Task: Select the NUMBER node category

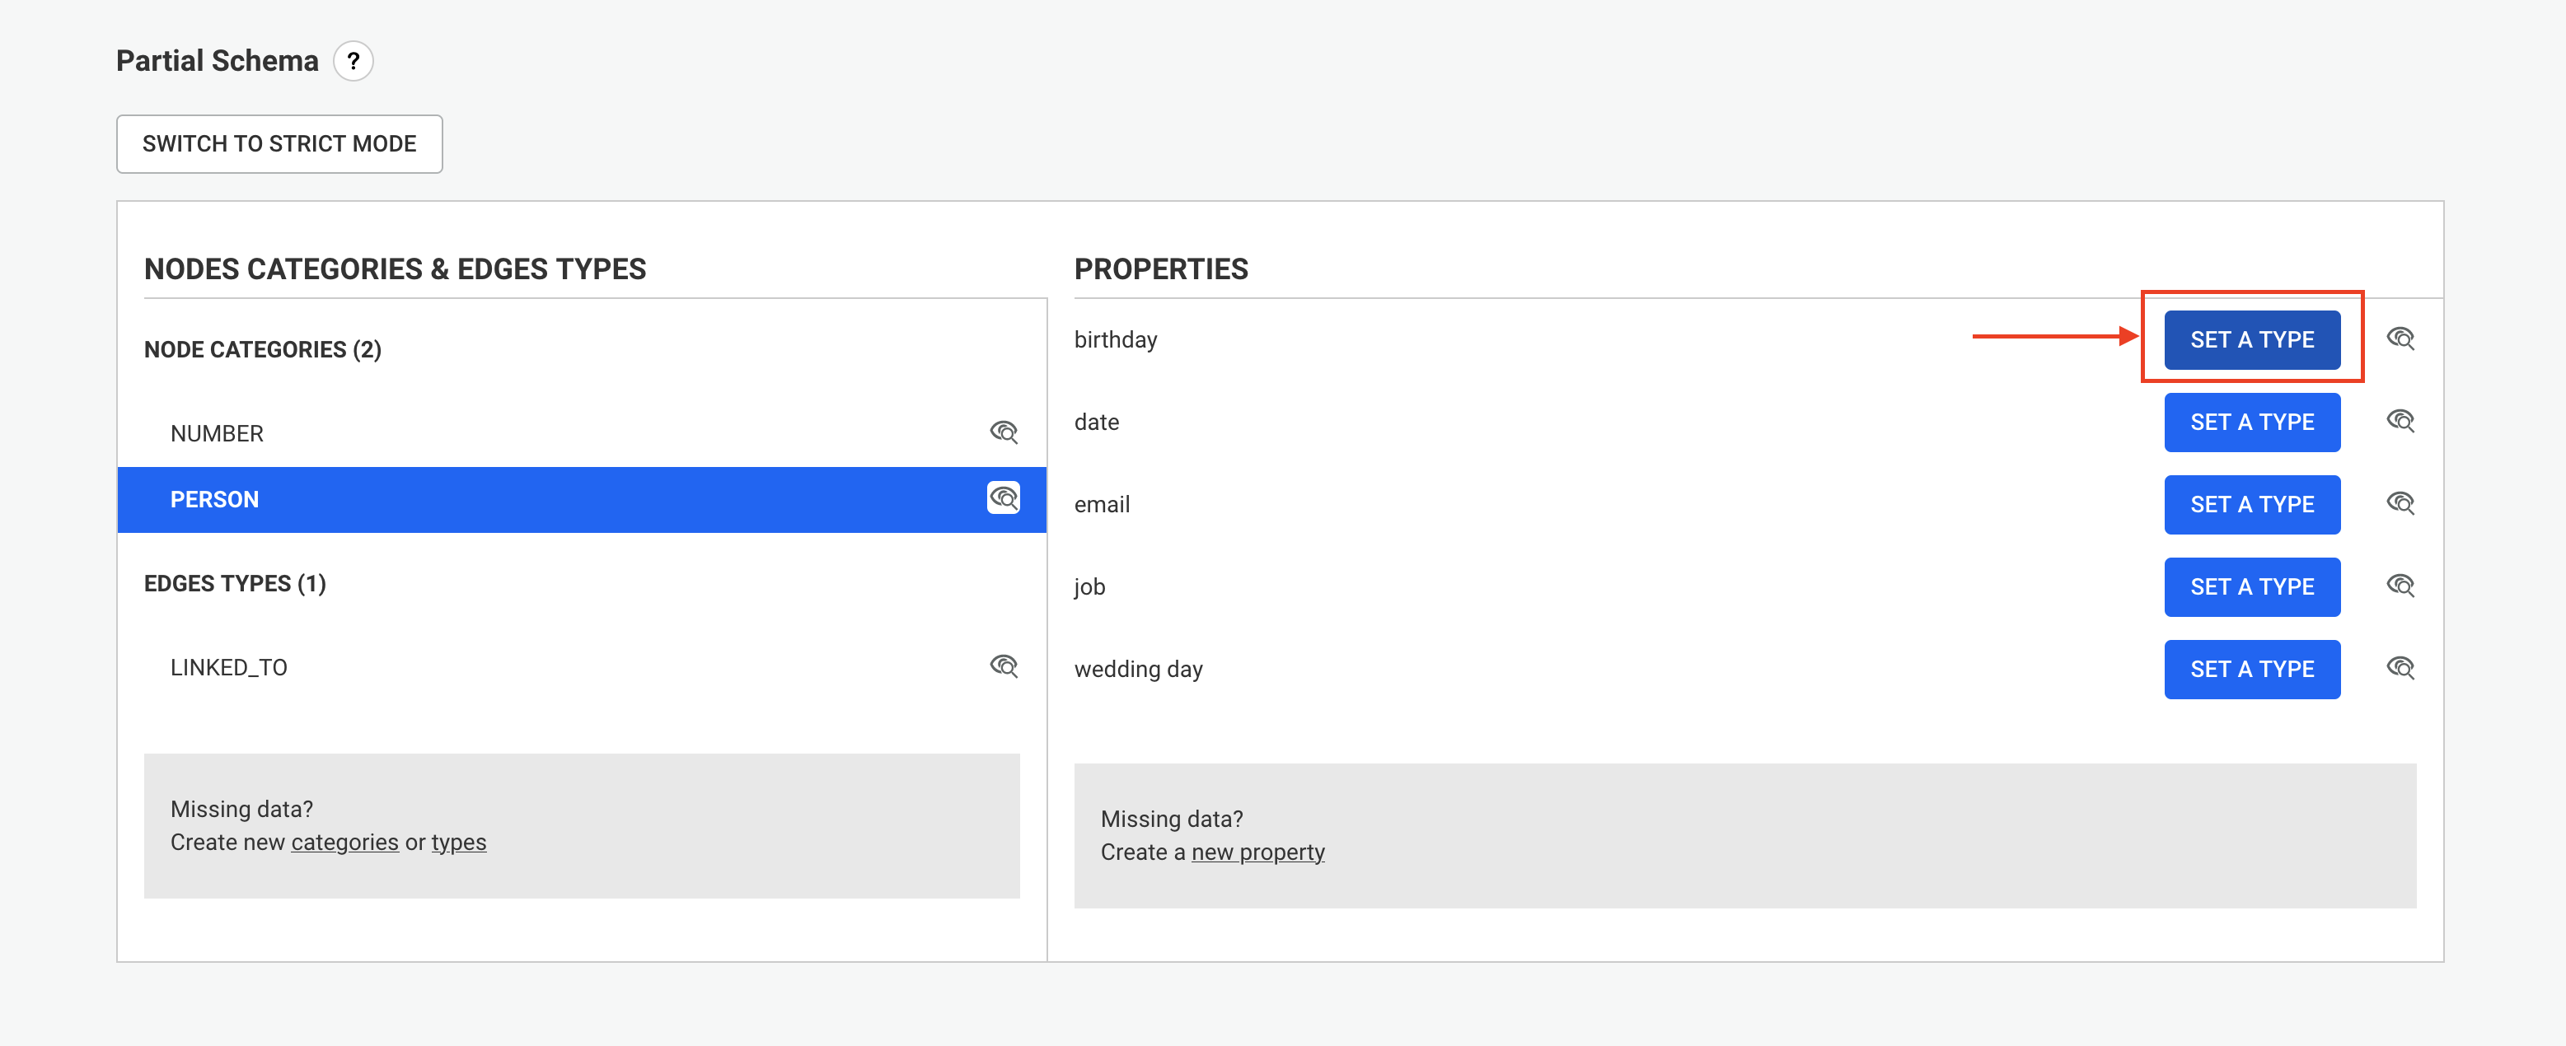Action: 582,434
